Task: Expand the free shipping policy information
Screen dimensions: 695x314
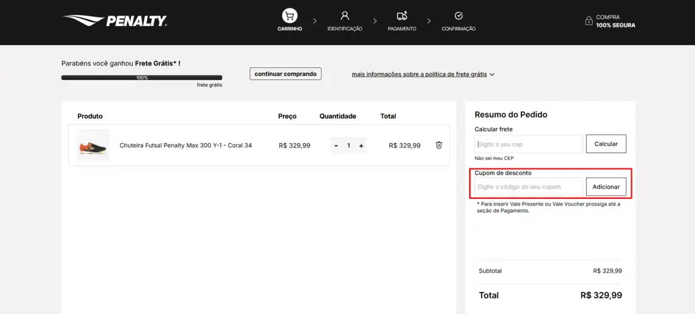Action: pos(419,75)
